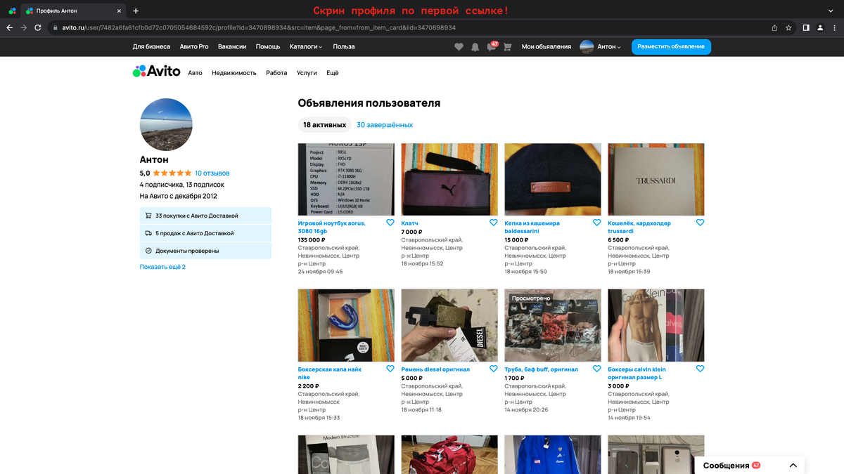Open buff tube Просмотрено thumbnail
This screenshot has width=844, height=474.
[553, 325]
